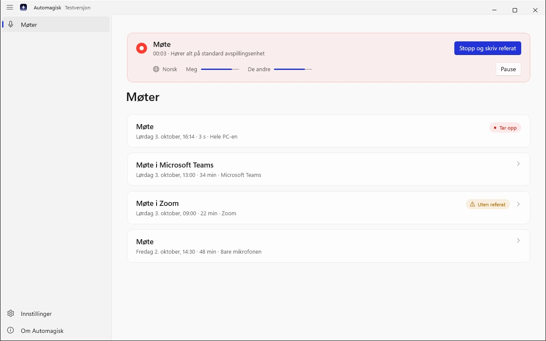546x341 pixels.
Task: Click the Lørdag 3. oktober, 13:00 details line
Action: tap(199, 175)
